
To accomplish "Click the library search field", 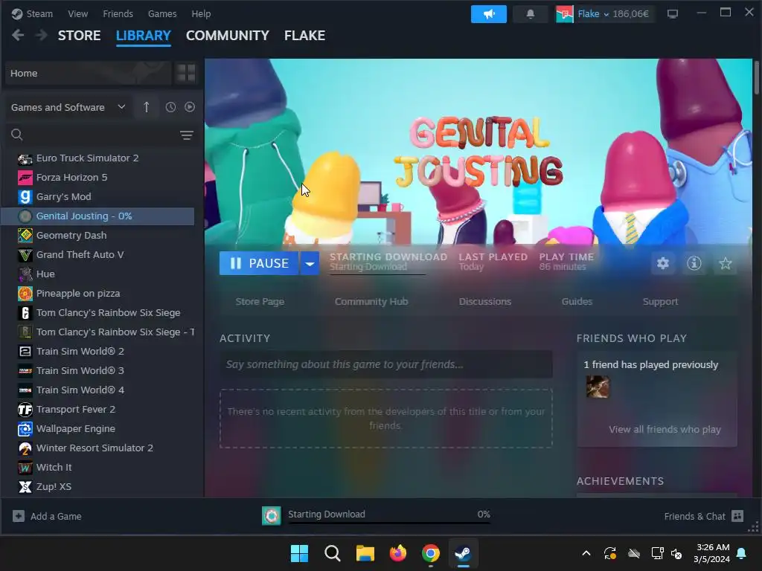I will pos(92,135).
